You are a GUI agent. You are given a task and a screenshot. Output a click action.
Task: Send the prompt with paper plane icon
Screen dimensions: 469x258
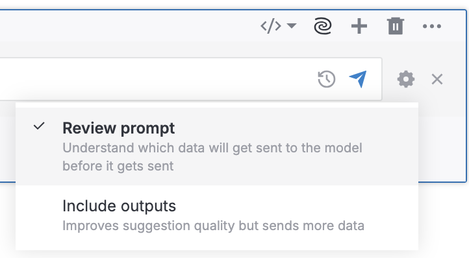(358, 79)
